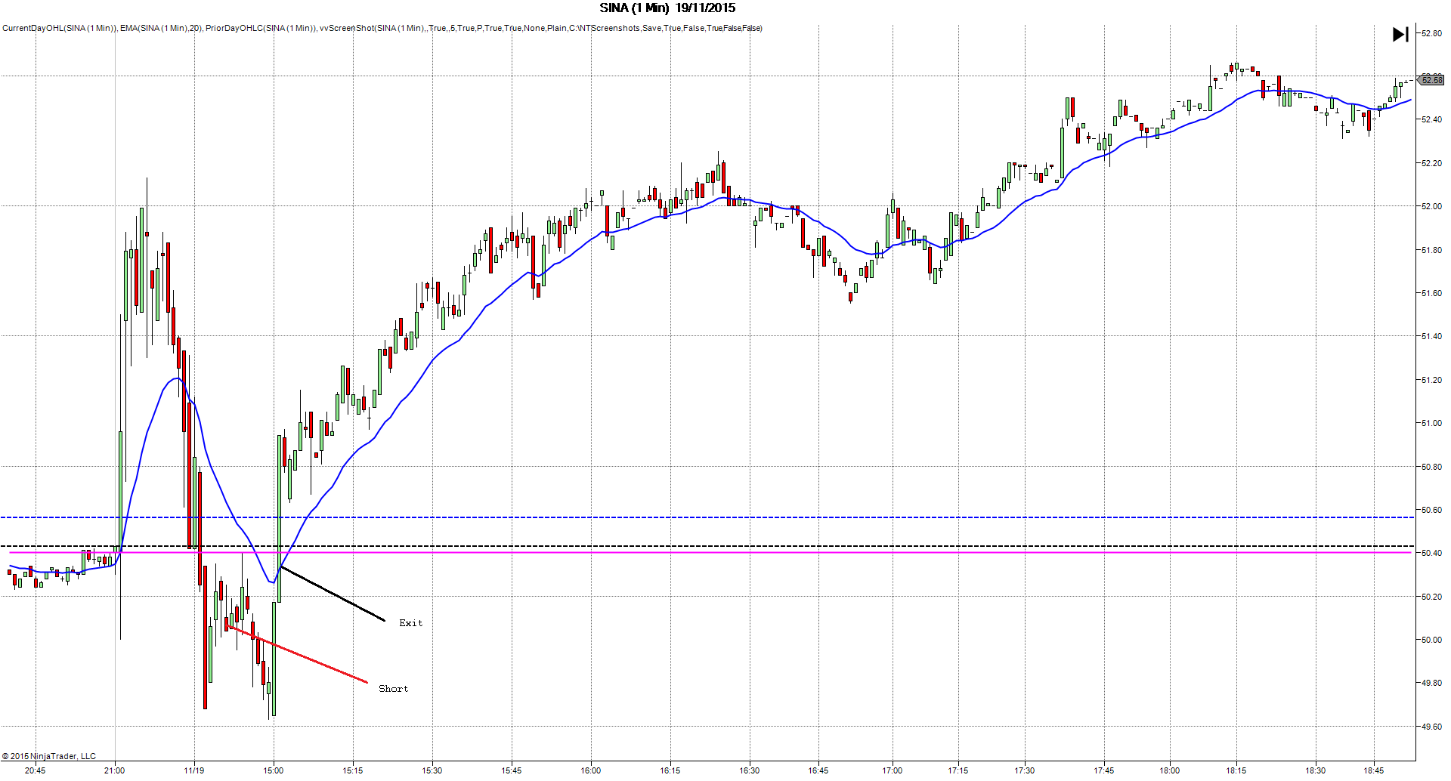Click the 16:45 time axis label
1451x781 pixels.
818,770
